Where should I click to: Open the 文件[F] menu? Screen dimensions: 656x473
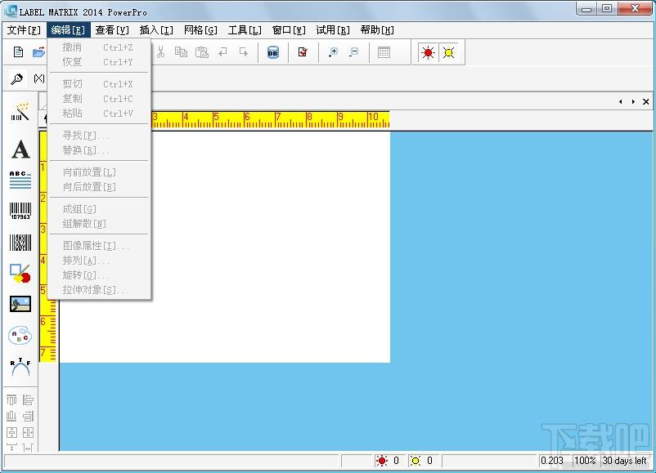pos(24,30)
